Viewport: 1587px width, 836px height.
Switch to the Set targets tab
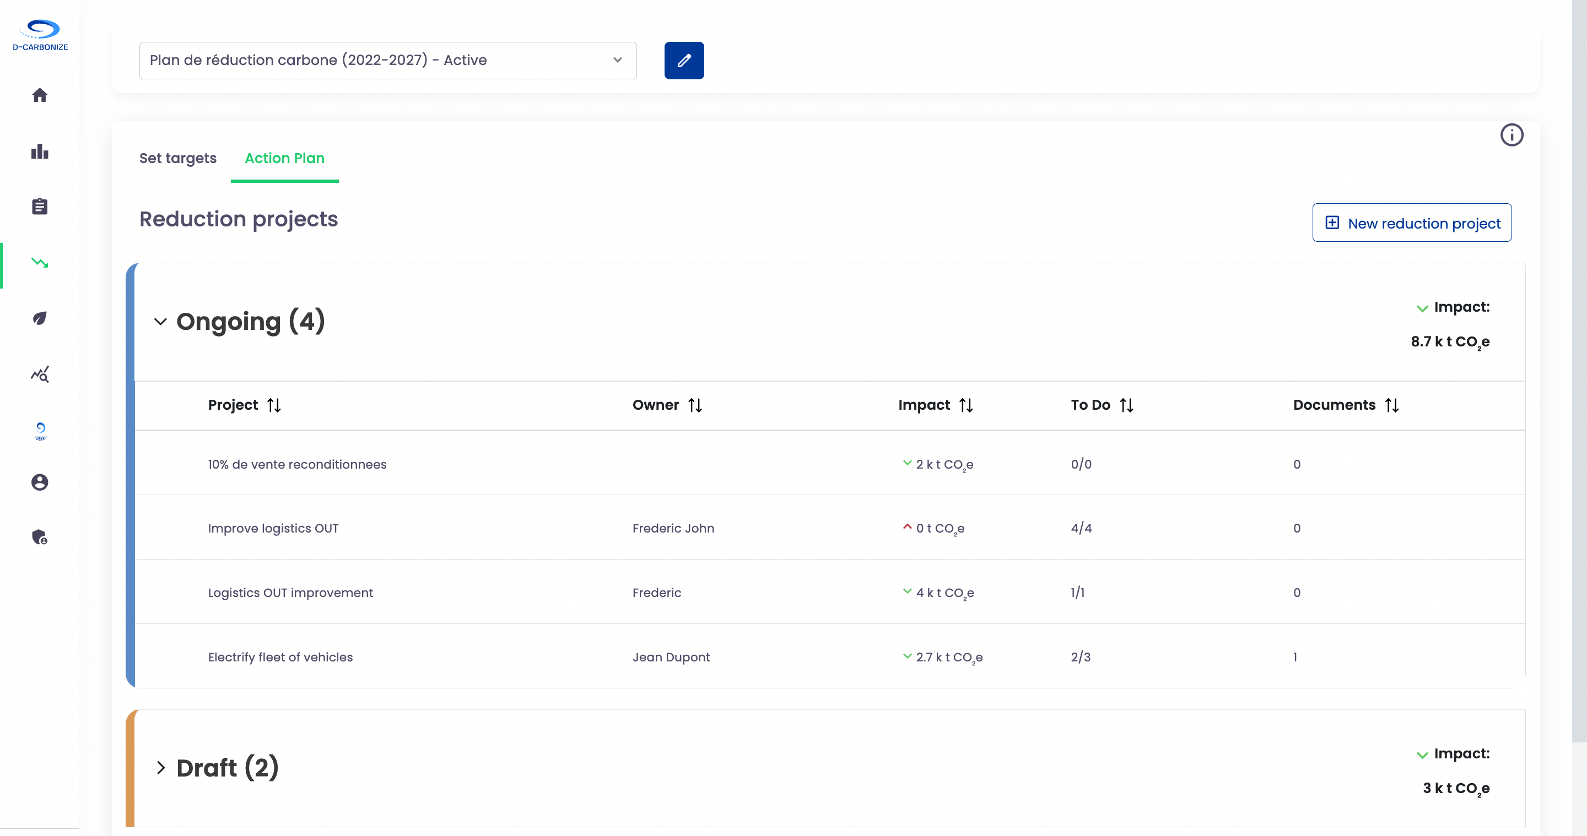pyautogui.click(x=177, y=158)
